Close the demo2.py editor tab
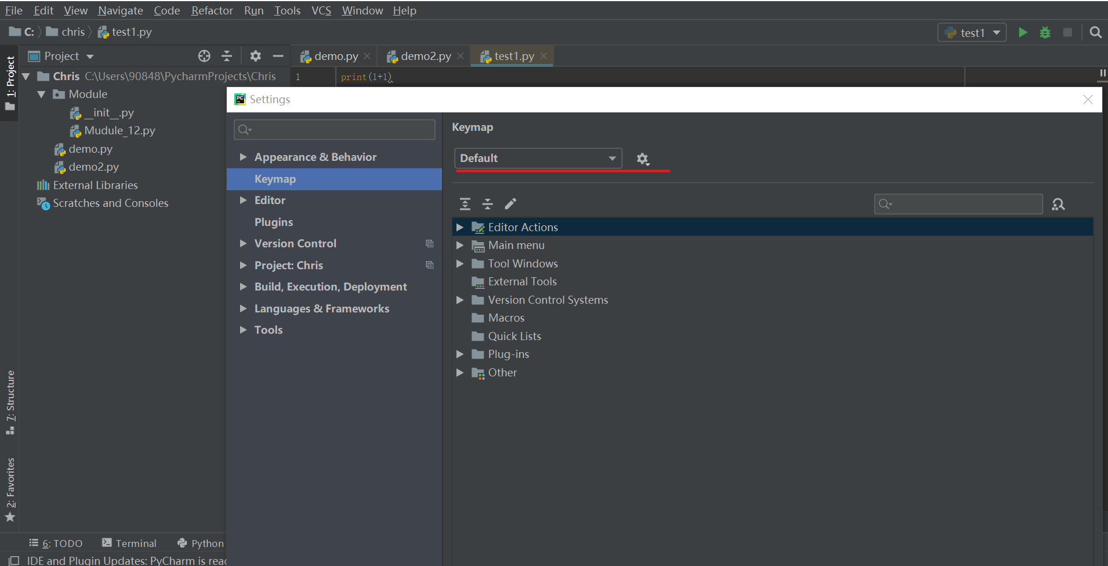 point(461,56)
